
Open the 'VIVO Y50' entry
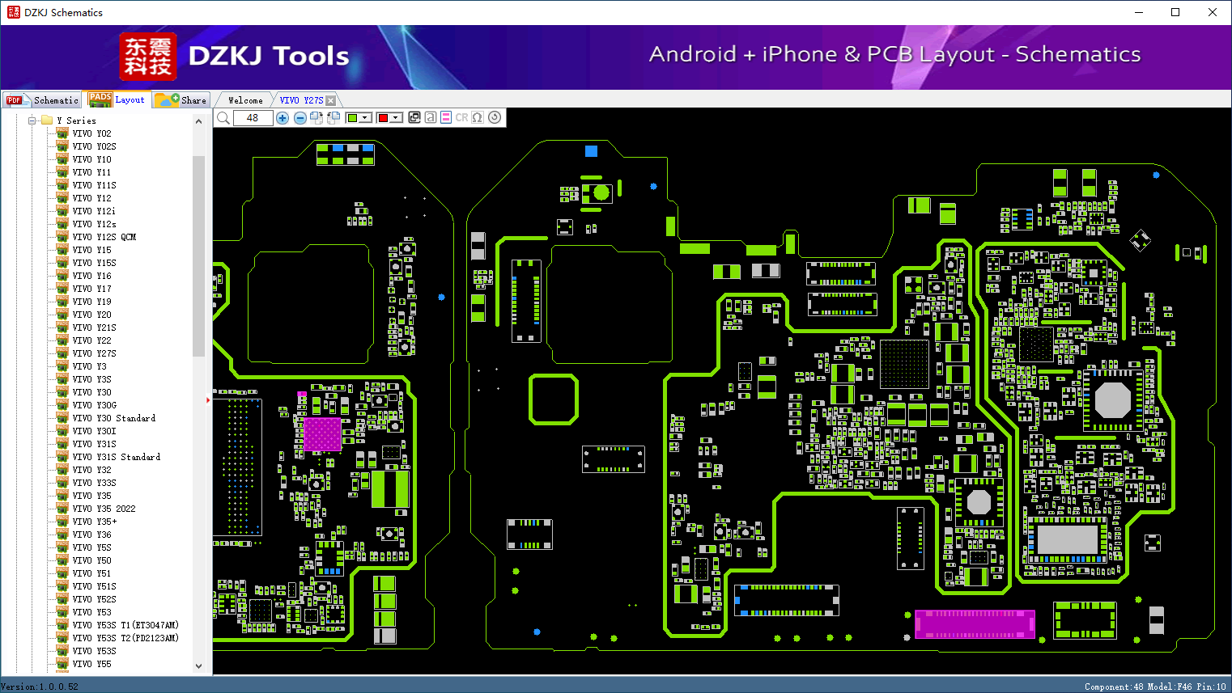coord(92,560)
